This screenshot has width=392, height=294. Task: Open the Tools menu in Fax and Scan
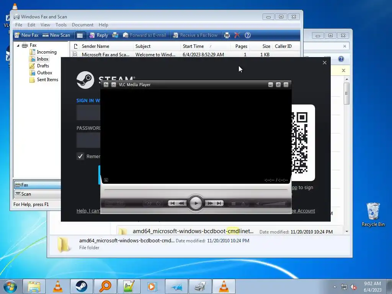click(61, 25)
